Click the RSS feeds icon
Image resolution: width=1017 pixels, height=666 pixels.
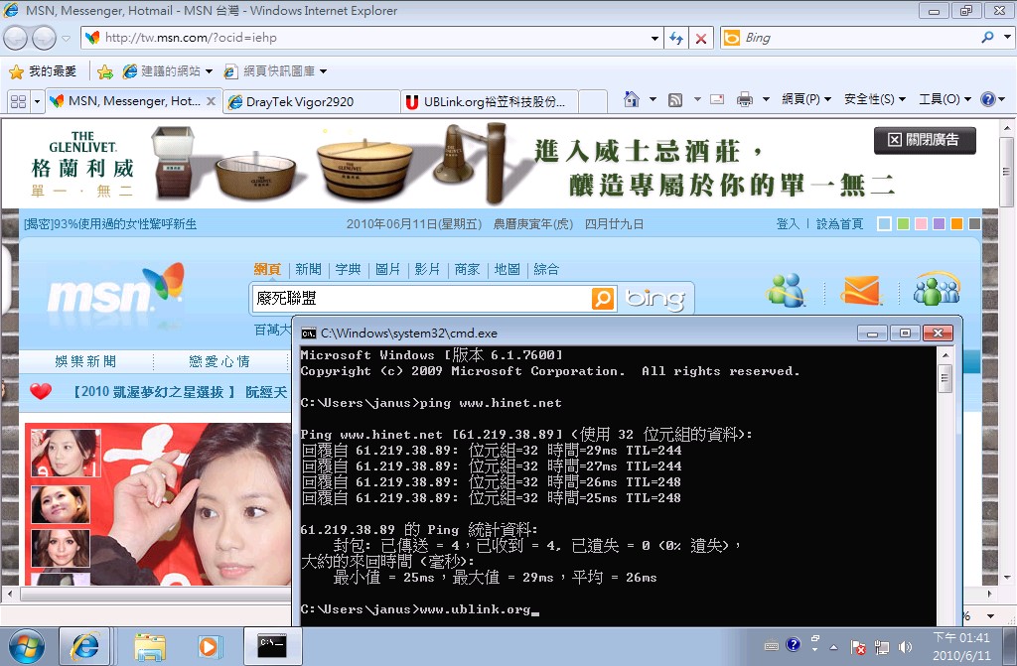pyautogui.click(x=675, y=99)
